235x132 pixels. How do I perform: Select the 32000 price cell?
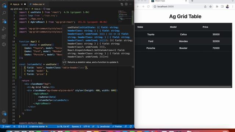tap(216, 41)
